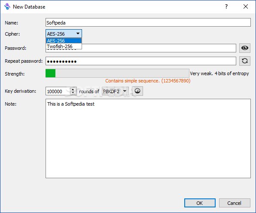256x213 pixels.
Task: Click the 'Cipher:' label
Action: click(12, 34)
